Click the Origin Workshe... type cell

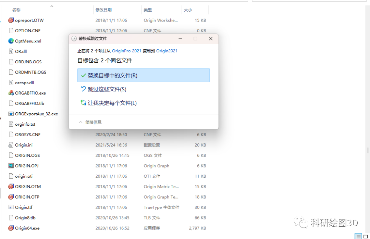pyautogui.click(x=161, y=20)
